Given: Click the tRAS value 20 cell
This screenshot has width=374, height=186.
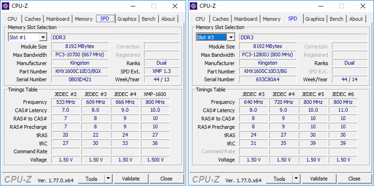Looking at the screenshot, I should click(x=66, y=135).
